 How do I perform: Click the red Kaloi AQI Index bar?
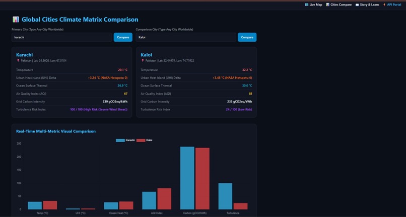tap(164, 198)
